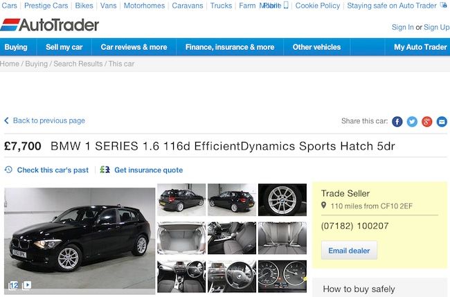Open My Auto Trader menu
The width and height of the screenshot is (450, 297).
coord(420,47)
